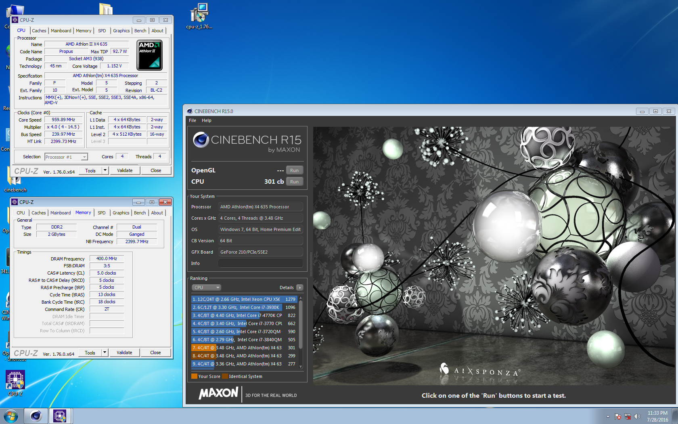
Task: Open SPD tab in top CPU-Z window
Action: (102, 31)
